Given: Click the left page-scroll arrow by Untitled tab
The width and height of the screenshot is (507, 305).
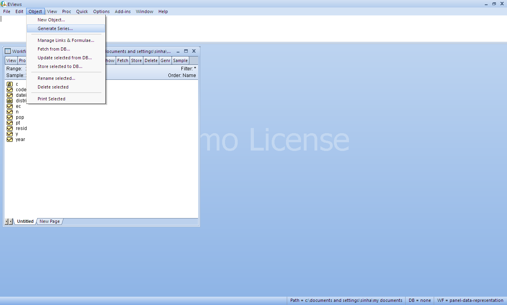Looking at the screenshot, I should [x=6, y=221].
